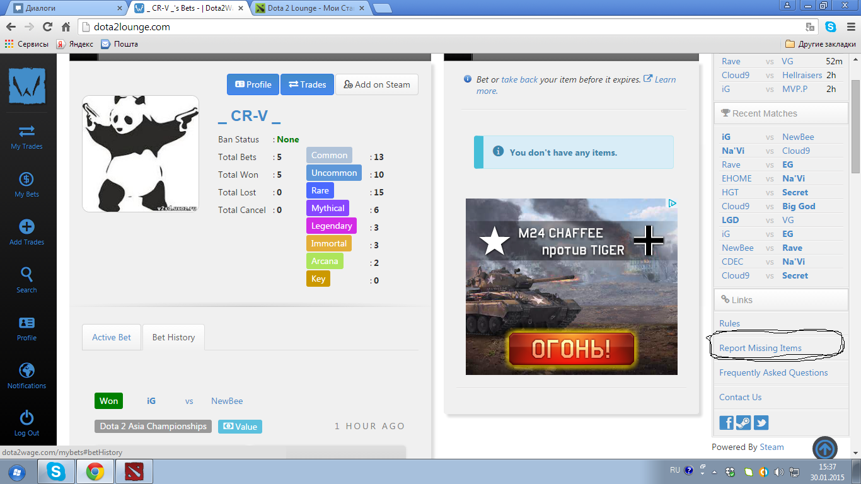Open the Rules link
Image resolution: width=861 pixels, height=484 pixels.
point(730,323)
